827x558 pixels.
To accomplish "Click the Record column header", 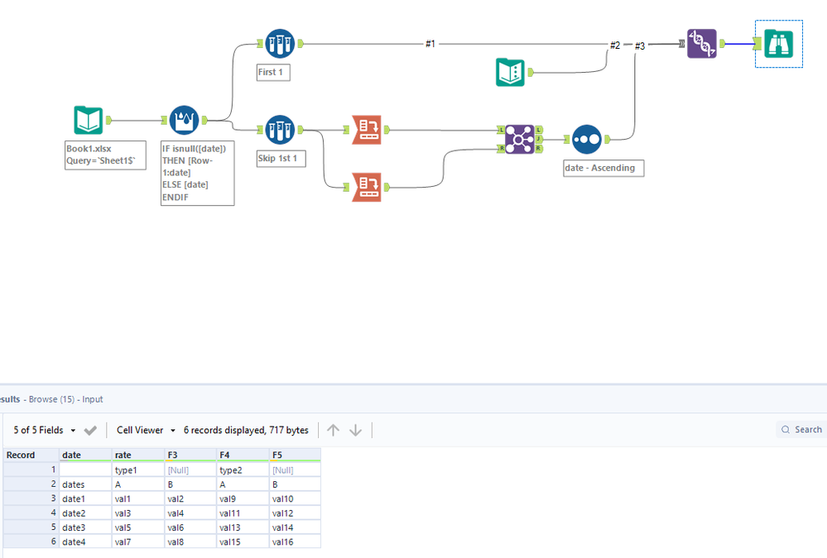I will [x=31, y=455].
